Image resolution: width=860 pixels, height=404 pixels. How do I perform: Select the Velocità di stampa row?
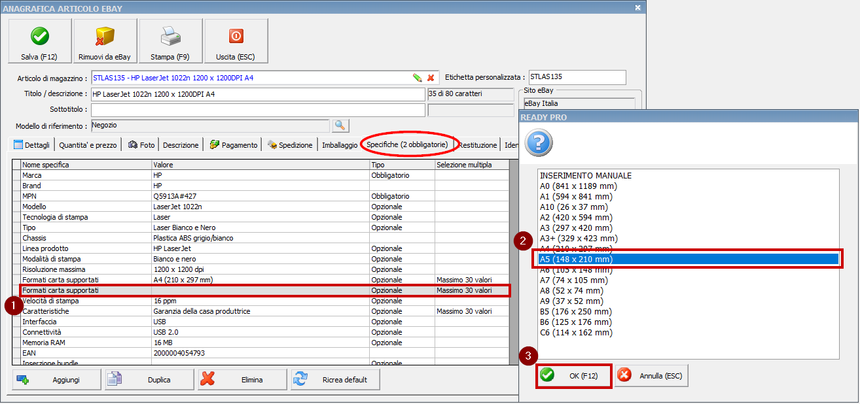click(260, 301)
